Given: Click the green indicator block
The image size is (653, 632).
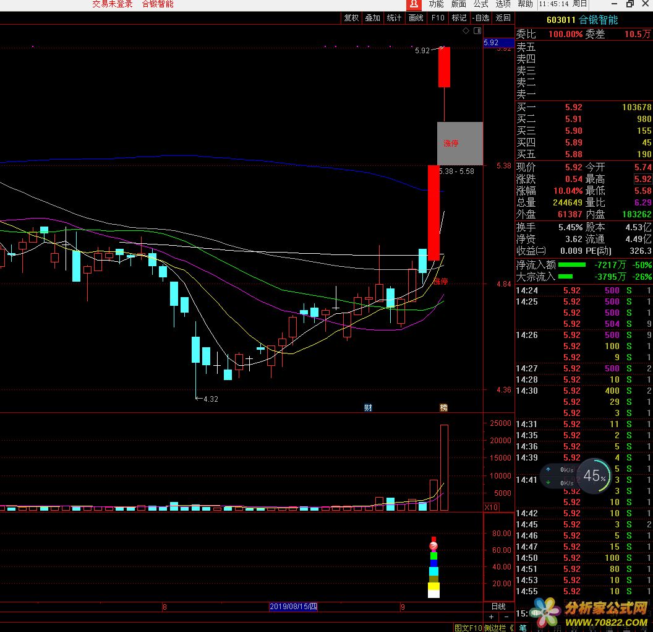Looking at the screenshot, I should click(433, 556).
